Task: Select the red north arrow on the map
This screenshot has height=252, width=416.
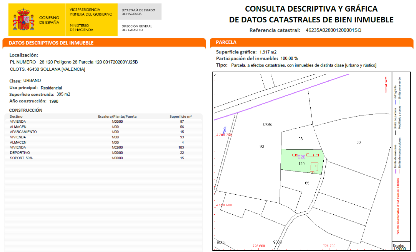Action: click(386, 83)
